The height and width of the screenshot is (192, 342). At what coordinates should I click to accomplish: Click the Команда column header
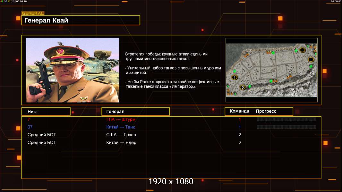point(239,111)
